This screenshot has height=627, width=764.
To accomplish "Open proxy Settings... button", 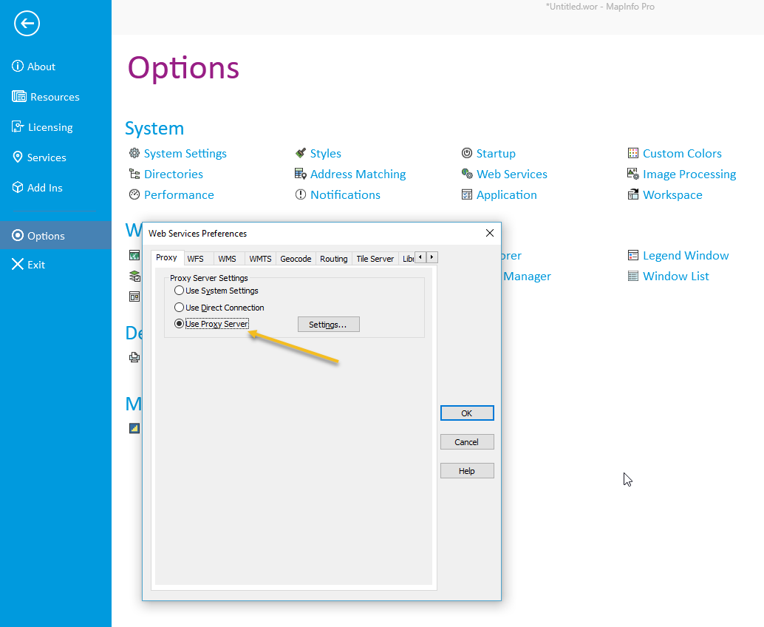I will click(x=328, y=325).
